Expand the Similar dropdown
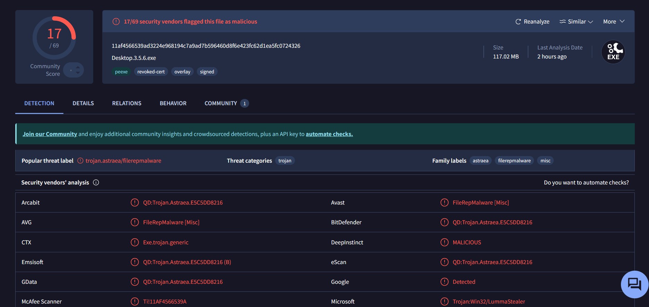The width and height of the screenshot is (649, 307). [576, 21]
